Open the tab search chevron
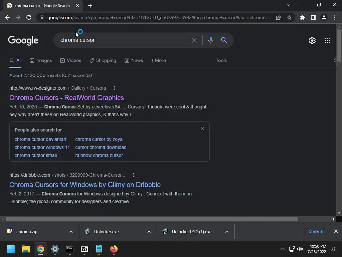 (288, 5)
